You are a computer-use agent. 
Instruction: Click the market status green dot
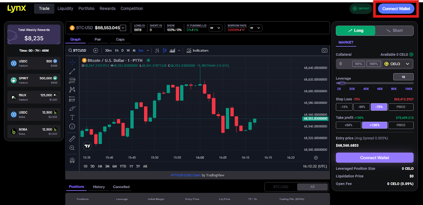point(148,60)
